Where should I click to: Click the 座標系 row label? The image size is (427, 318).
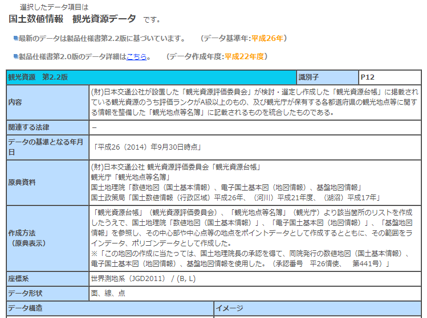(48, 279)
